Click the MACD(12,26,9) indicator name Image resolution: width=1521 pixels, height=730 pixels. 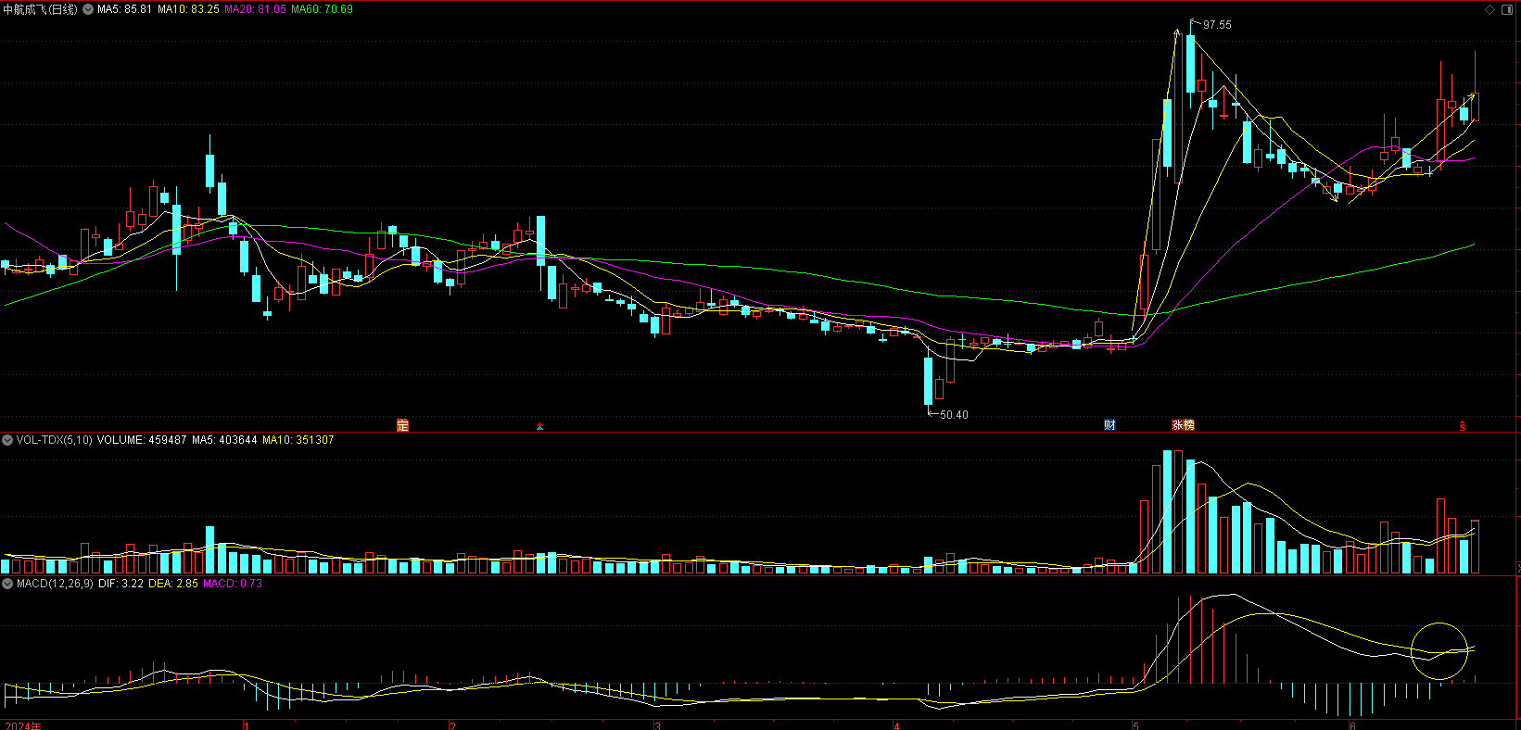point(55,584)
